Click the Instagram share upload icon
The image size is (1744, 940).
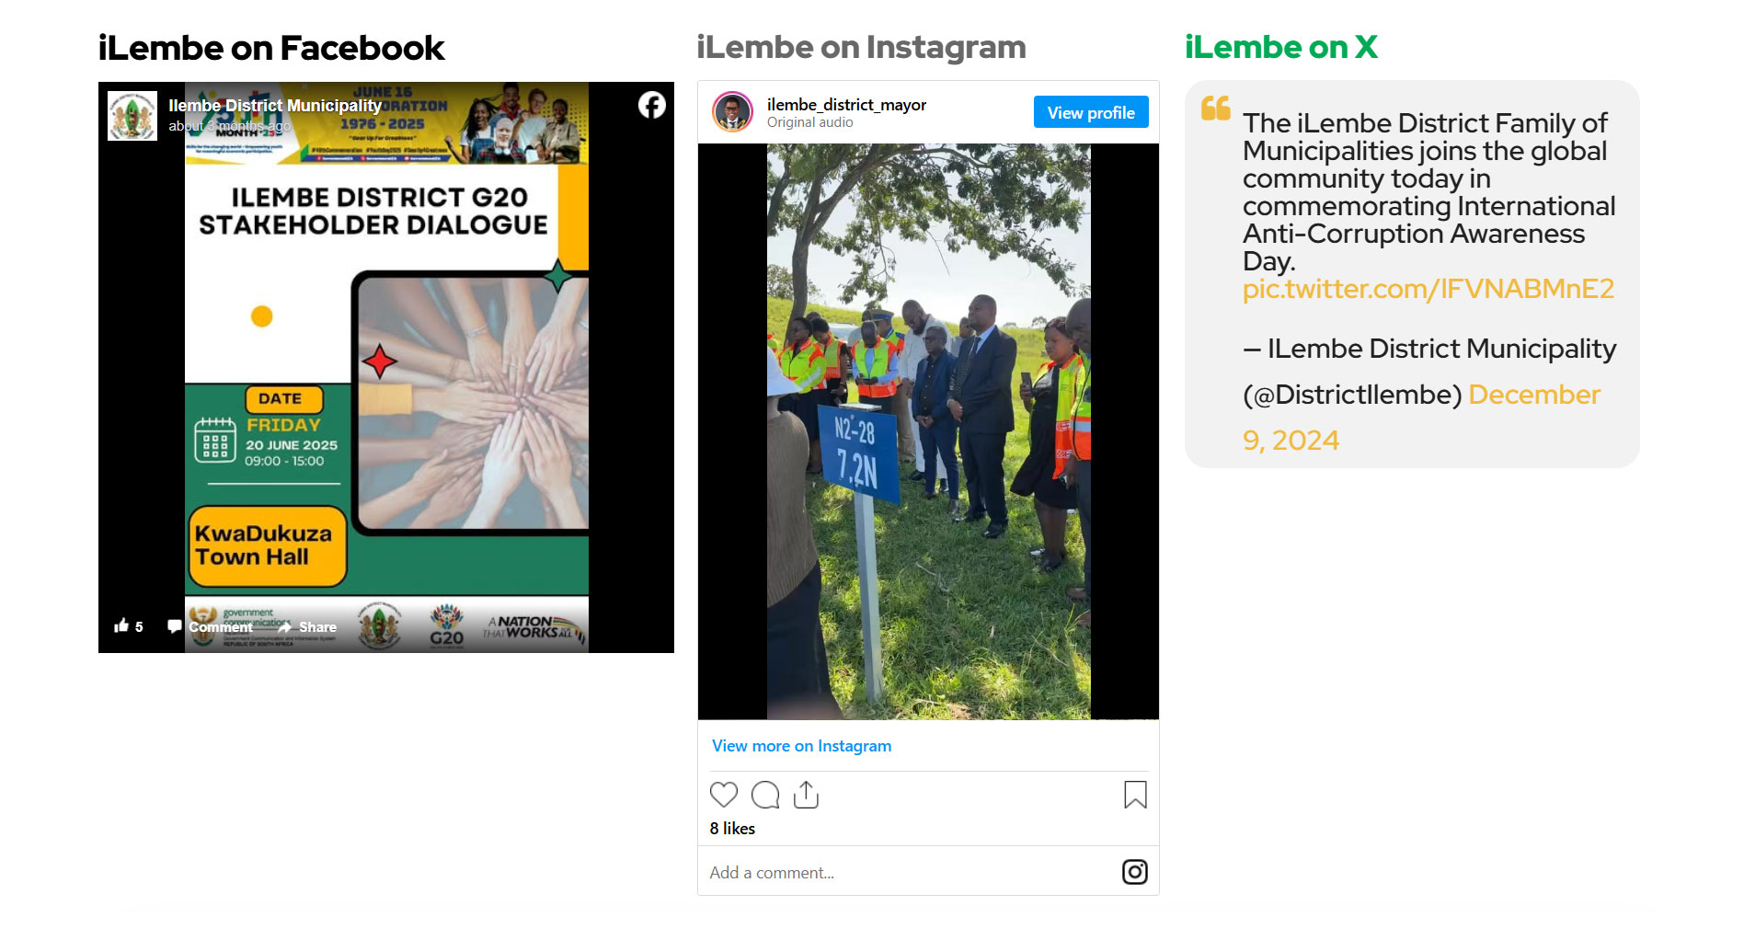(x=806, y=795)
